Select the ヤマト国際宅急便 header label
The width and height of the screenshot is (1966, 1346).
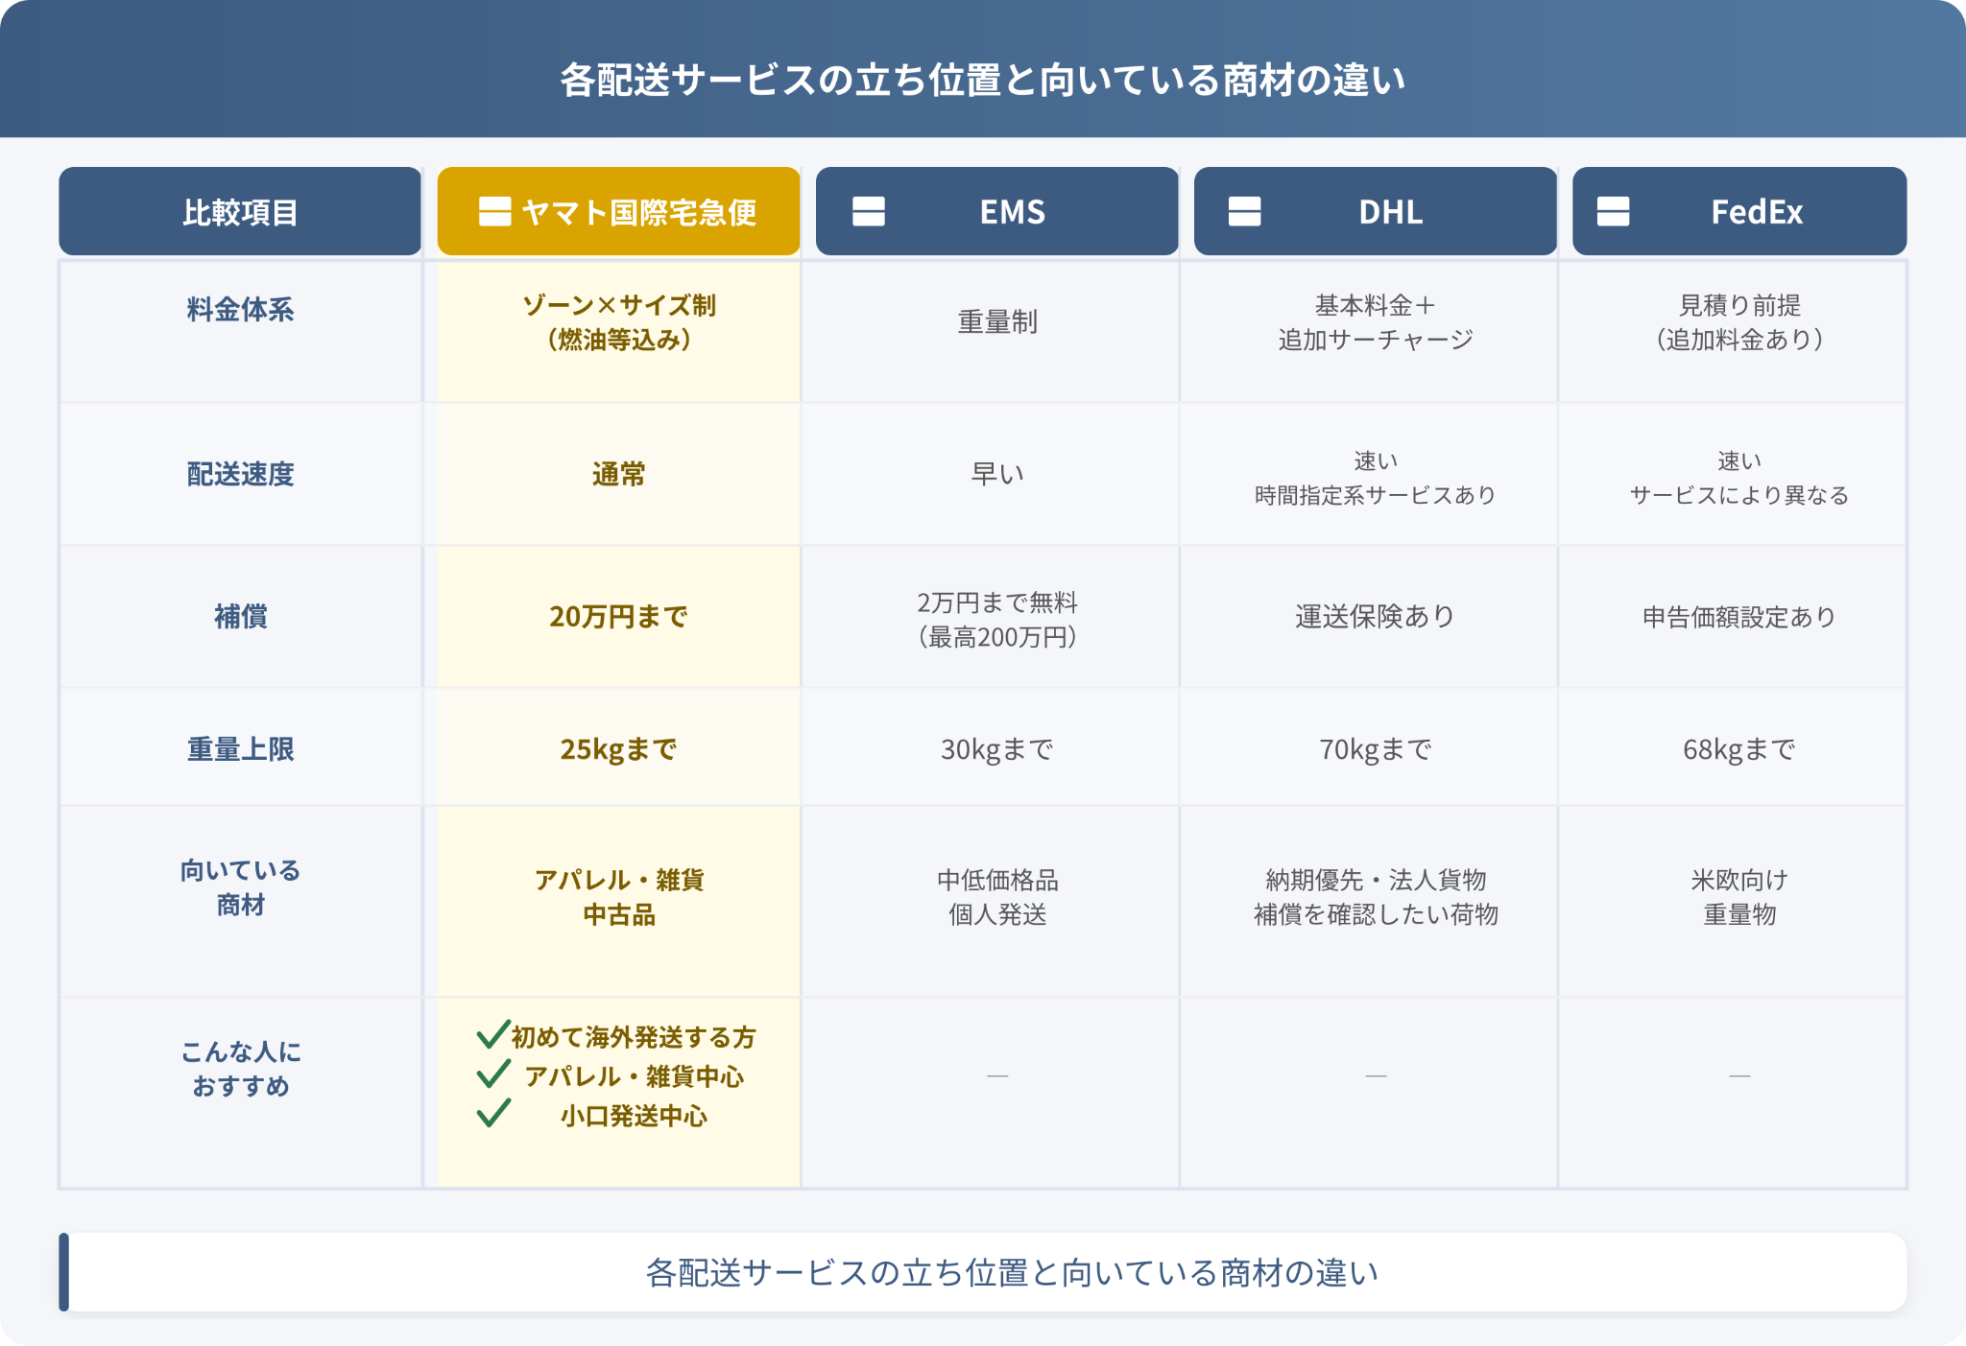[x=638, y=212]
